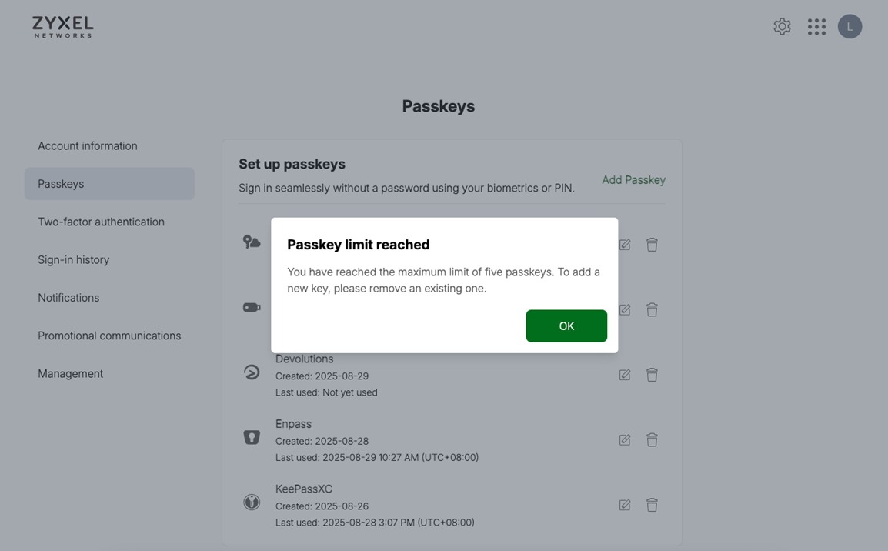This screenshot has width=888, height=551.
Task: Edit the Enpass passkey name
Action: click(x=625, y=440)
